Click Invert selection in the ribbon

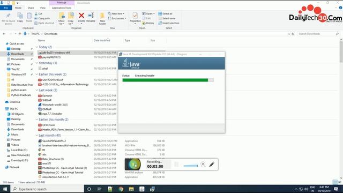pos(169,23)
